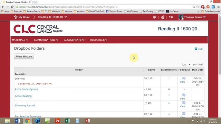View feedback for Skimming Journal
The width and height of the screenshot is (221, 124).
[x=183, y=106]
